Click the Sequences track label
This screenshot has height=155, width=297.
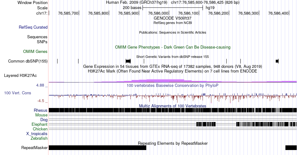coord(37,37)
